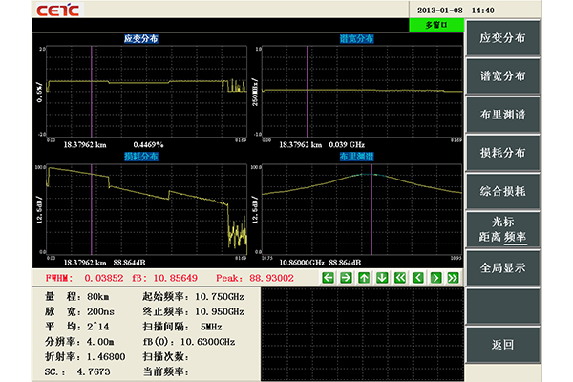Click the green right arrow icon
The width and height of the screenshot is (573, 382).
[x=346, y=278]
